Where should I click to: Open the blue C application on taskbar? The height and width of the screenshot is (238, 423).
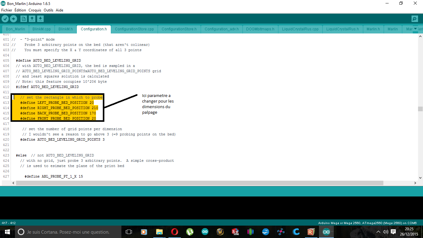click(296, 232)
